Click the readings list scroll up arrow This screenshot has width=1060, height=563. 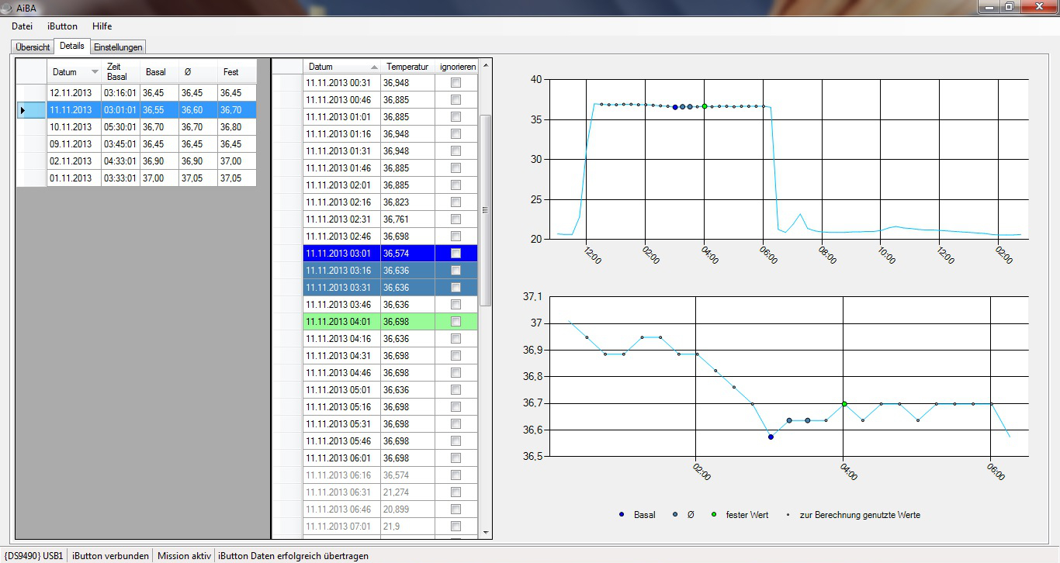[x=486, y=65]
